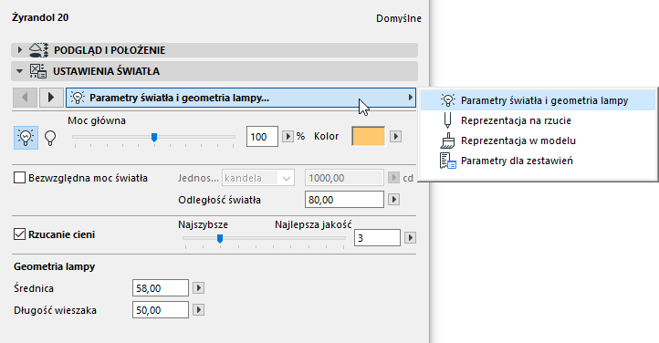This screenshot has height=343, width=659.
Task: Click the shadow quality value field showing 3
Action: [377, 238]
